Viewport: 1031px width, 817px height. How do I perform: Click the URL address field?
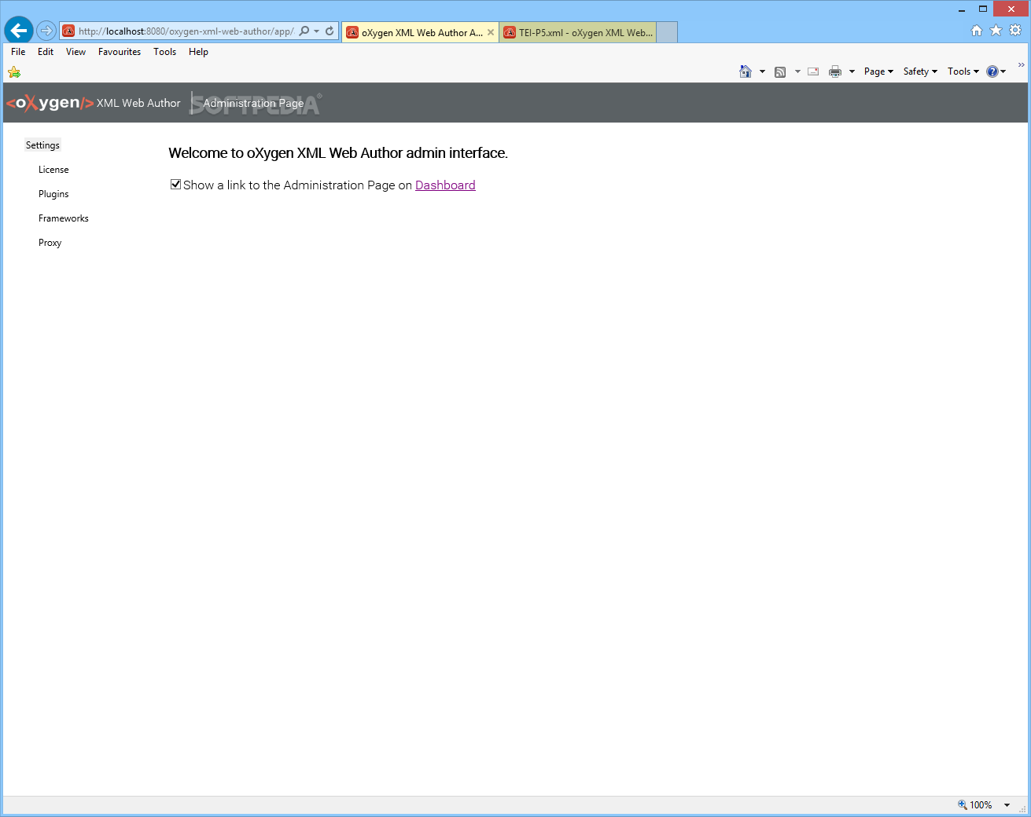coord(186,31)
